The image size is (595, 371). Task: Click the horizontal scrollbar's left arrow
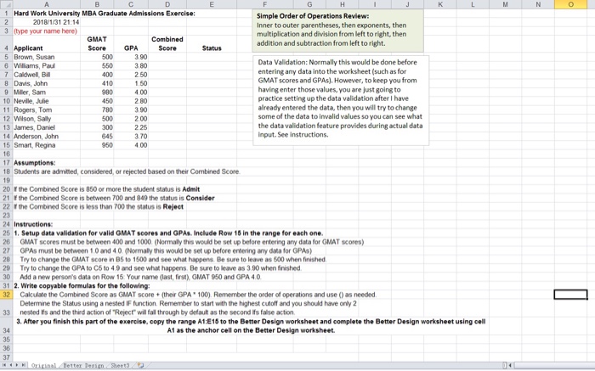pos(510,365)
